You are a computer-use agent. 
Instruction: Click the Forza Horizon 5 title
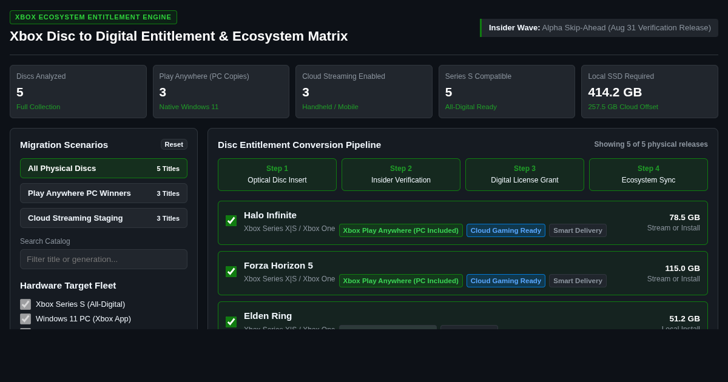coord(278,265)
